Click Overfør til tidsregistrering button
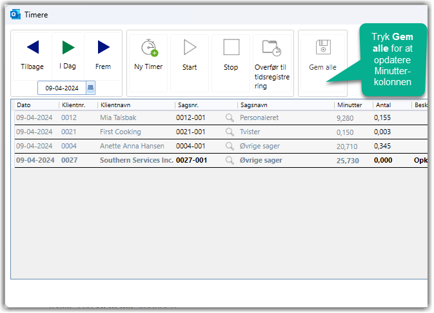434x313 pixels. (272, 63)
